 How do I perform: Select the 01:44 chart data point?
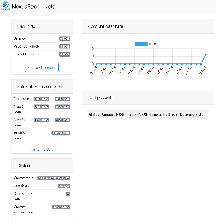pyautogui.click(x=97, y=64)
